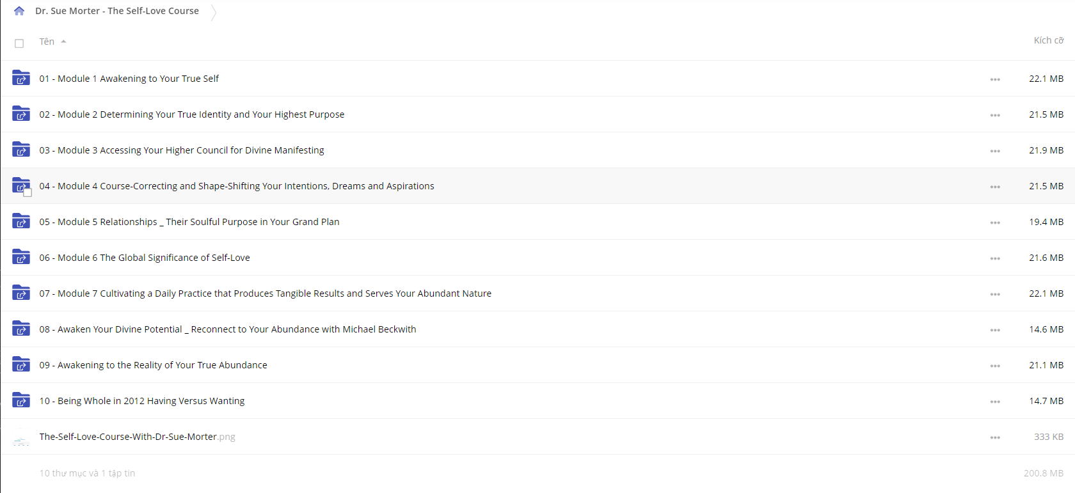
Task: Show more options for the PNG file
Action: click(x=995, y=437)
